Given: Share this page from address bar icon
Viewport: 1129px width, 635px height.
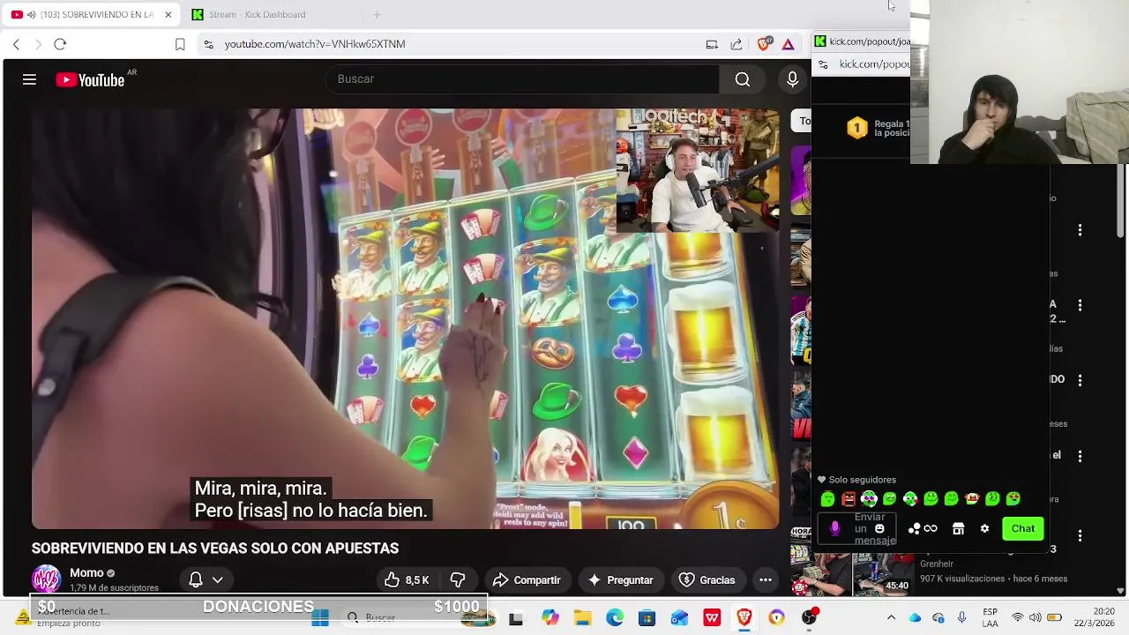Looking at the screenshot, I should click(x=736, y=44).
